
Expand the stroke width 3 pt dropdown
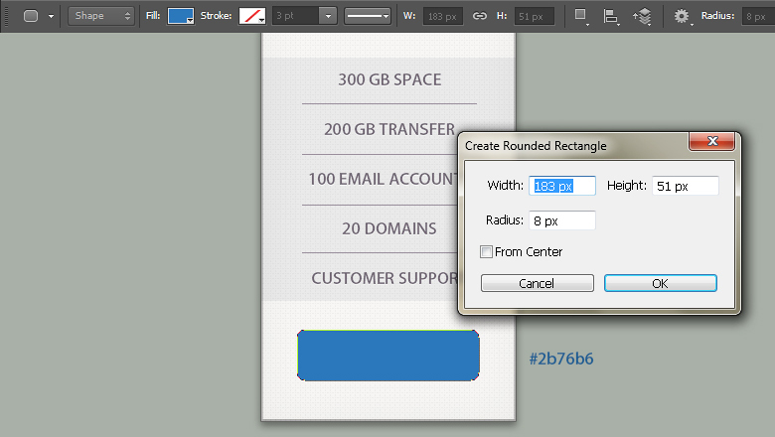327,16
